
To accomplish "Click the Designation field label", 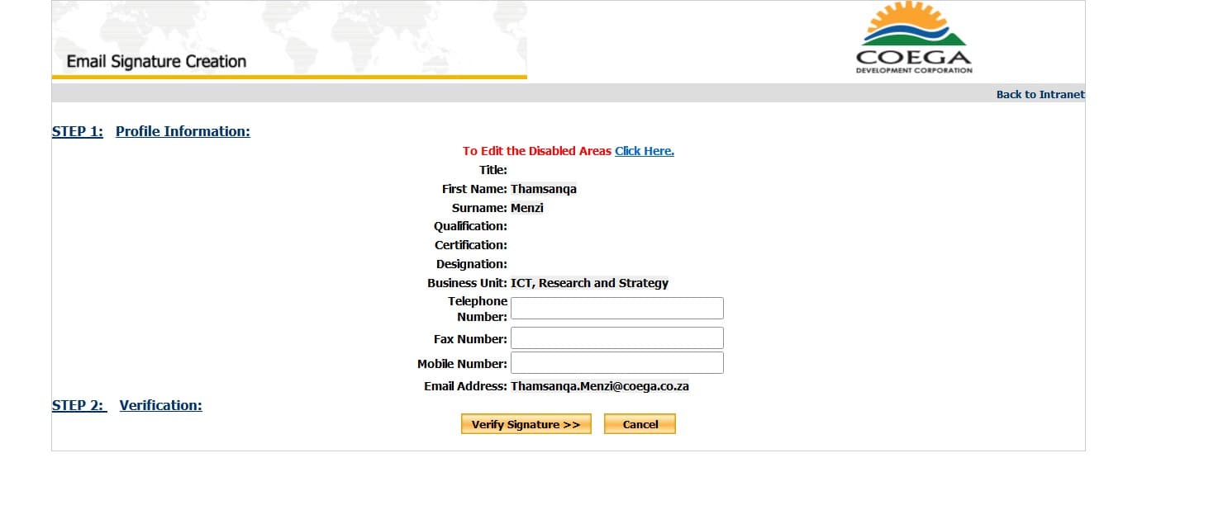I will pos(472,264).
